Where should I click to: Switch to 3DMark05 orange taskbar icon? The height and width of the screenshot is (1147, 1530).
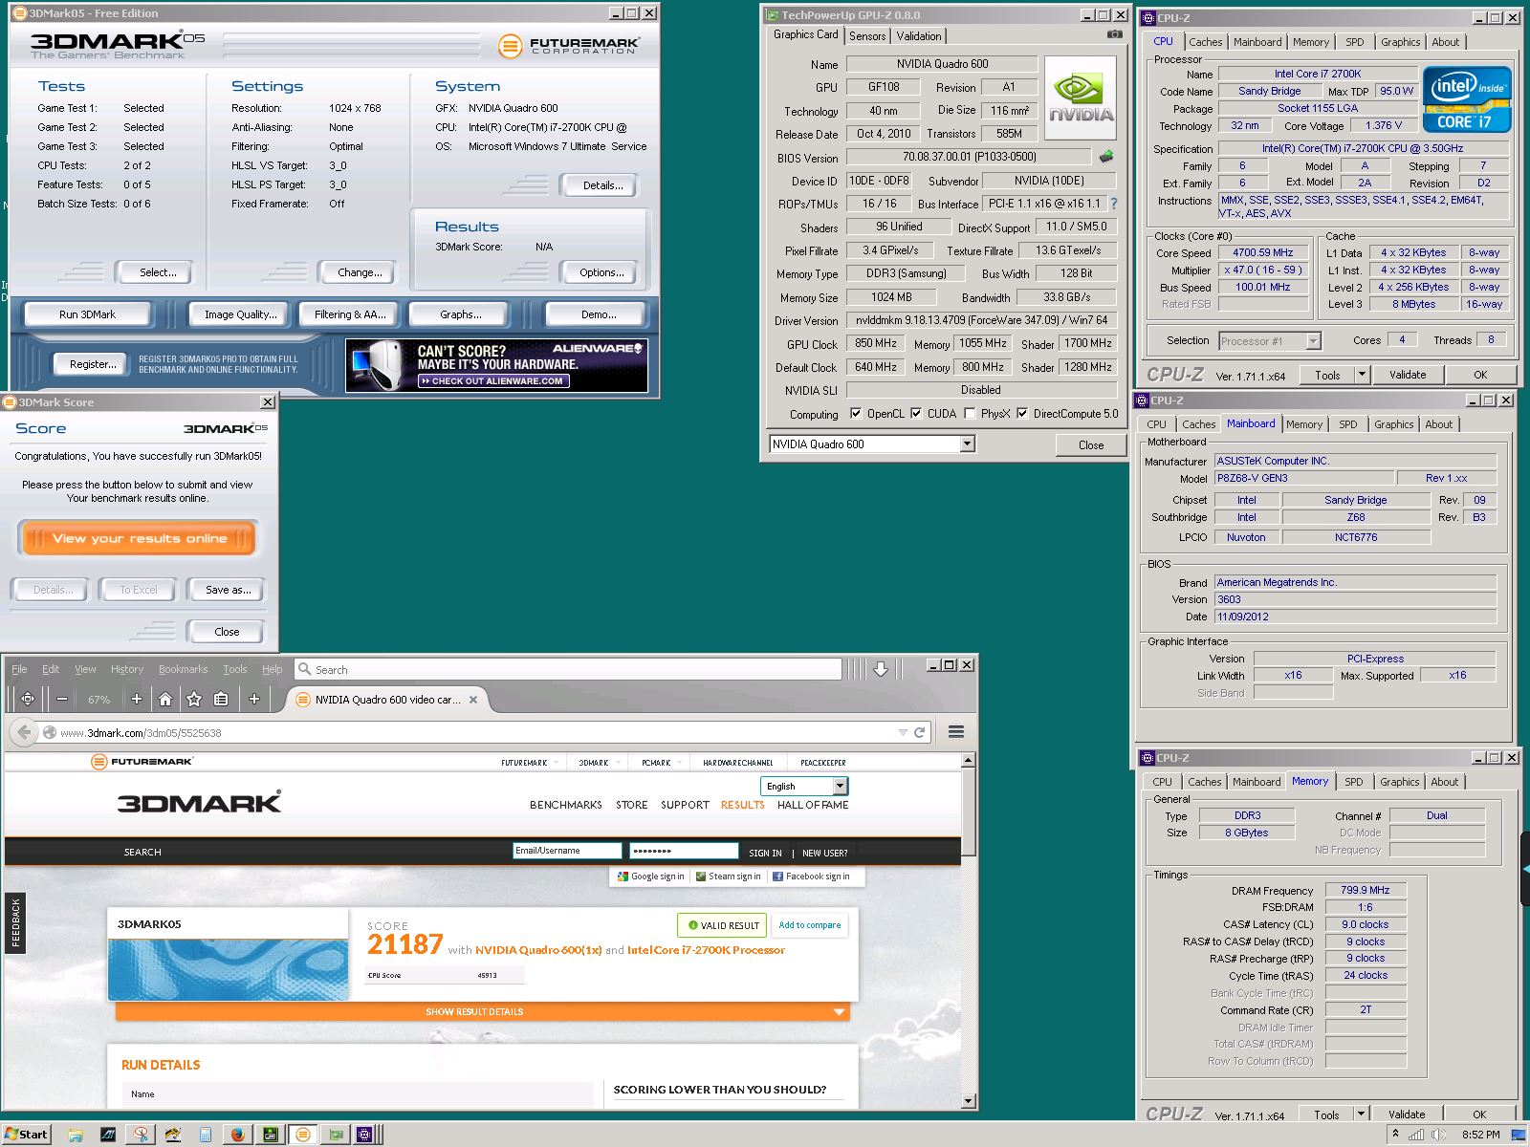pyautogui.click(x=303, y=1135)
